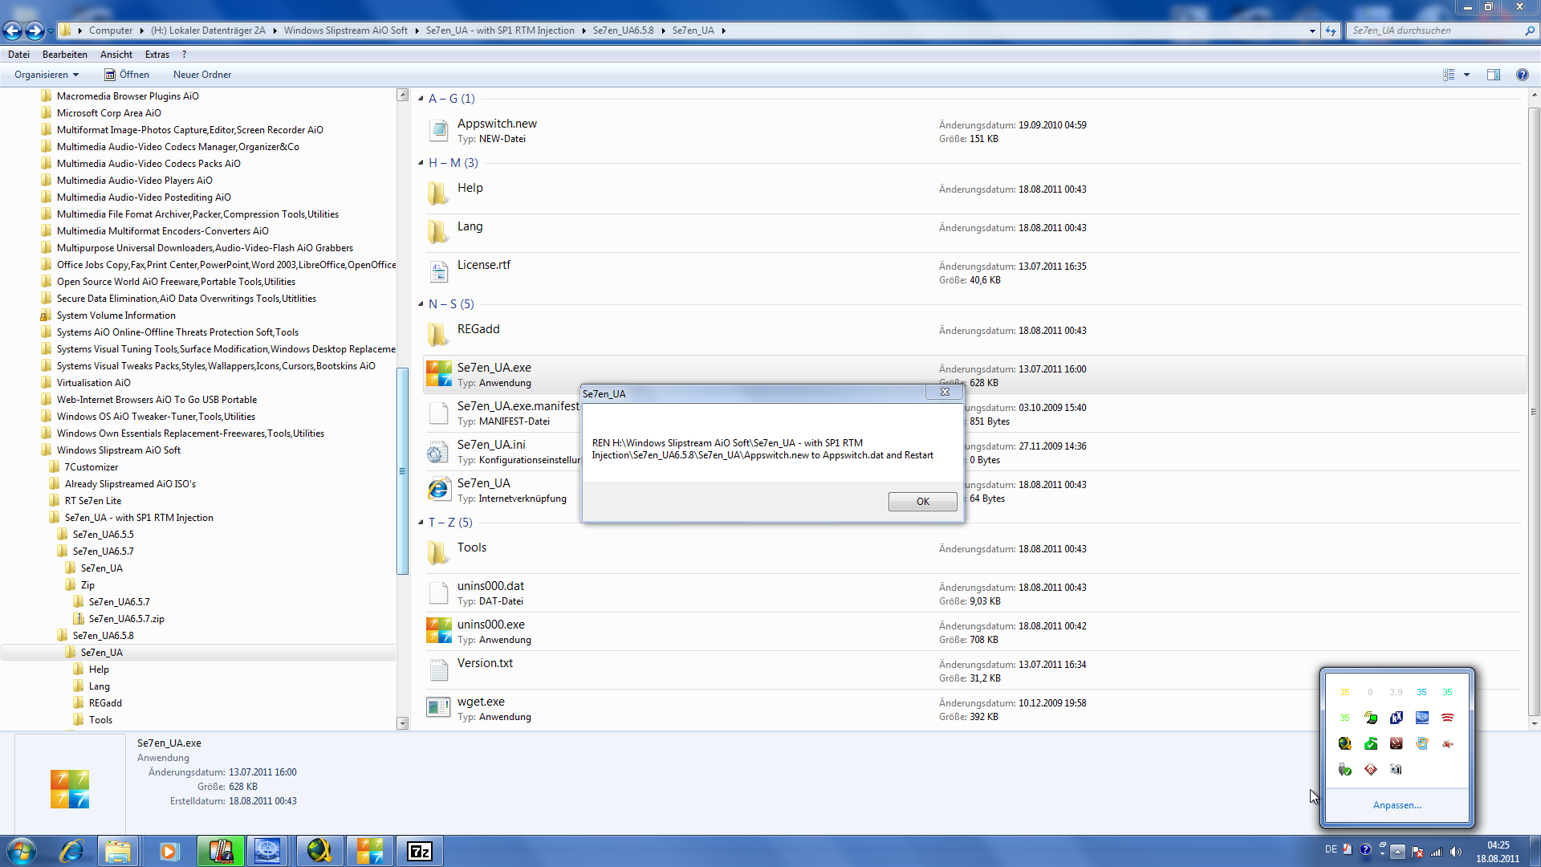Screen dimensions: 1541x867
Task: Click the camera tray icon
Action: pos(1396,769)
